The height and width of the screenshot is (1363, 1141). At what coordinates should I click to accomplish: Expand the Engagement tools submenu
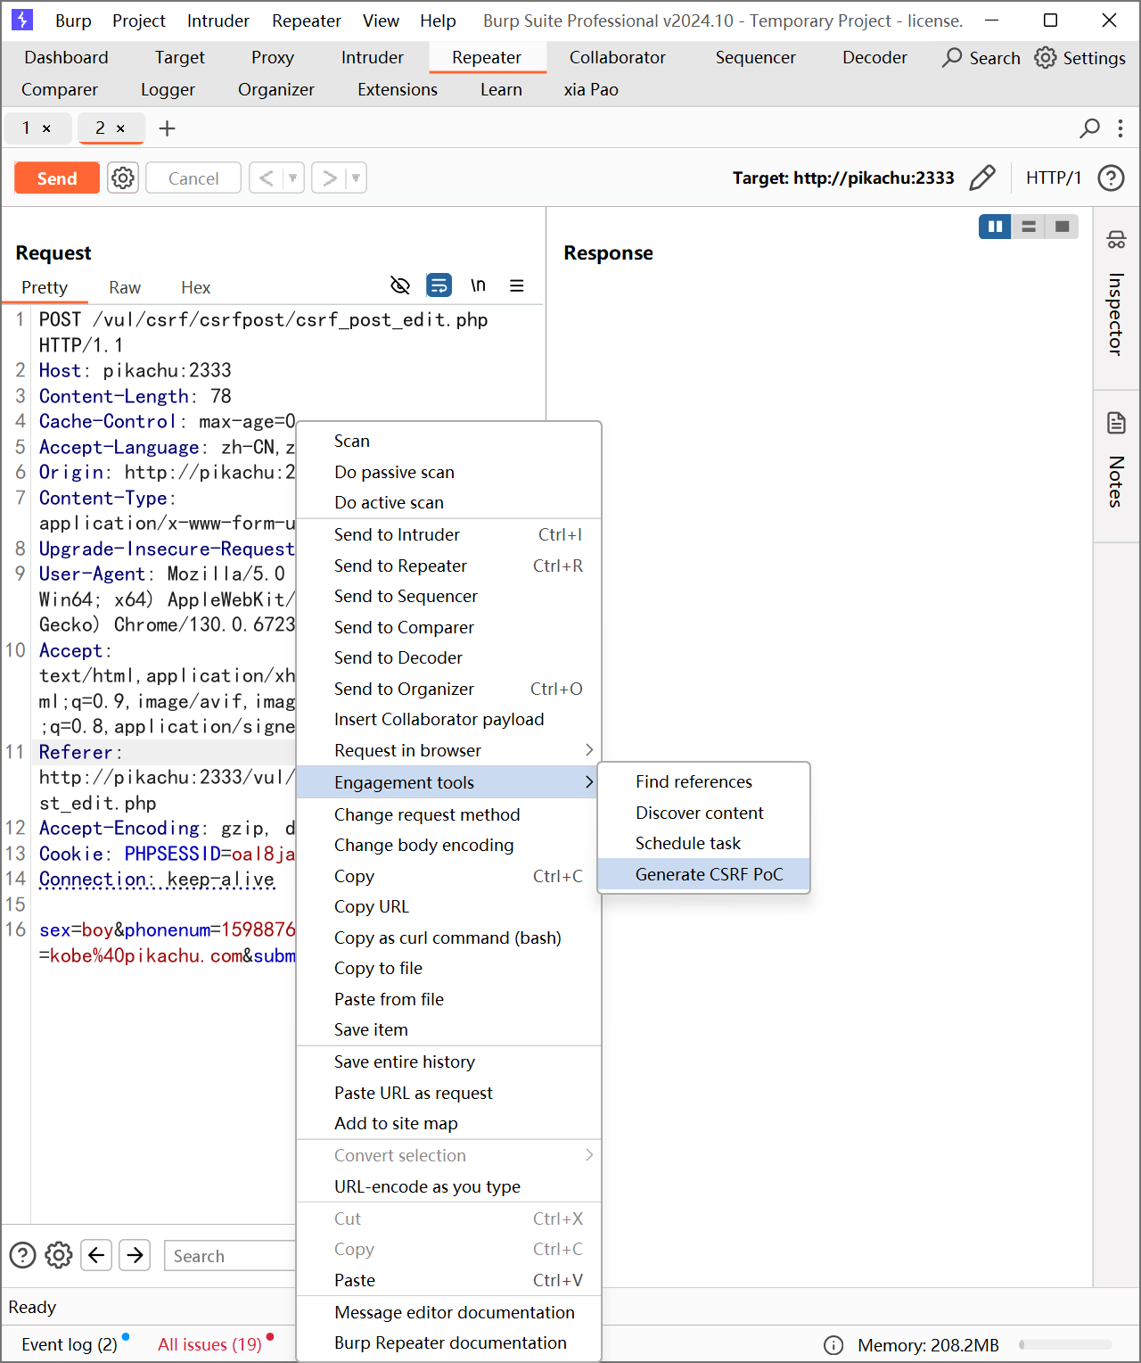click(x=448, y=782)
